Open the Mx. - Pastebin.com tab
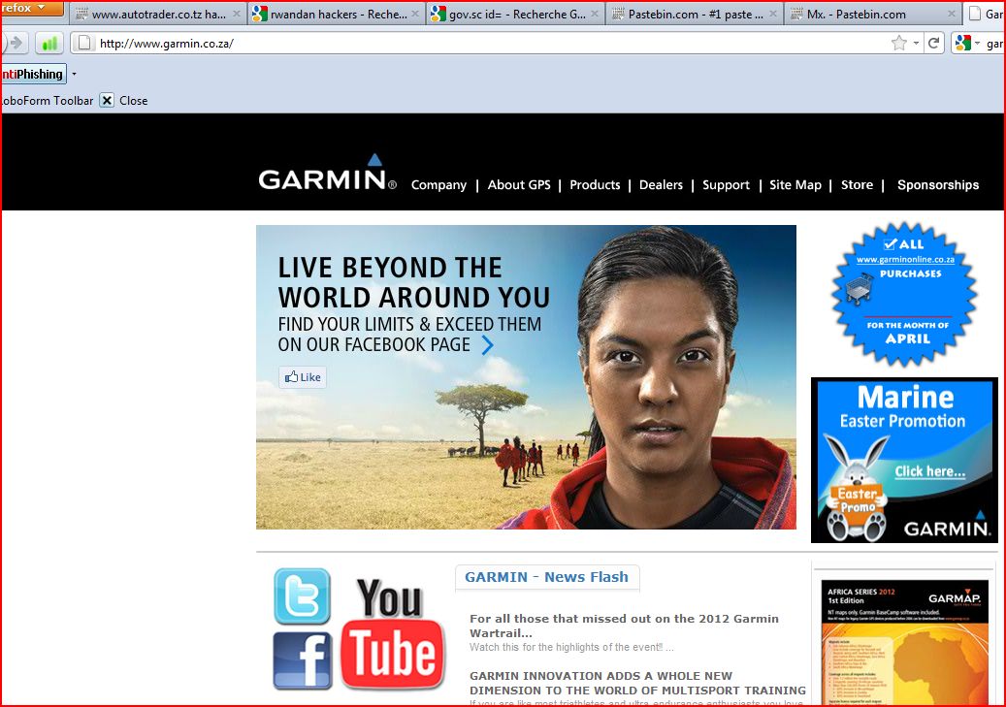 tap(872, 14)
